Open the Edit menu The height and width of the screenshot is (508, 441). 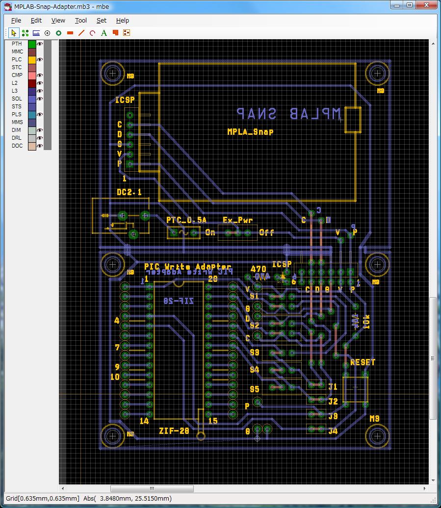[36, 21]
